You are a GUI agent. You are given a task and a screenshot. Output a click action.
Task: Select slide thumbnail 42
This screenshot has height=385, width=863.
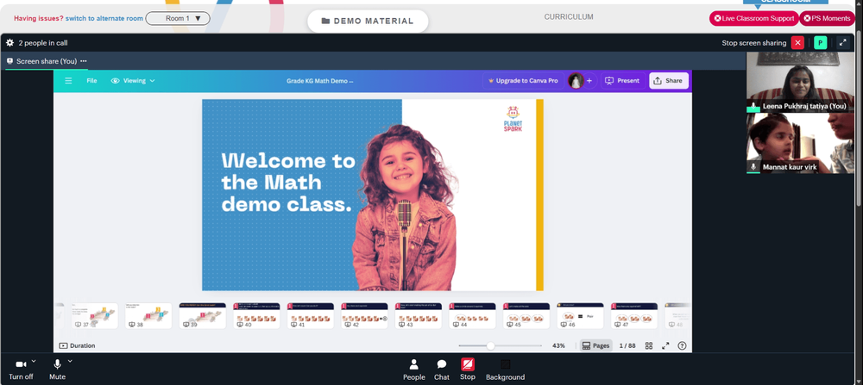point(364,316)
